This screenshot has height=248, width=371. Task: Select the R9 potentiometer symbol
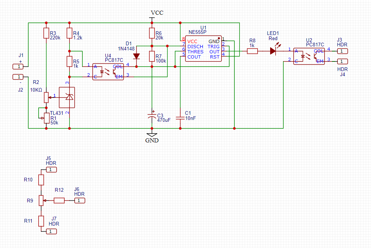coord(41,201)
